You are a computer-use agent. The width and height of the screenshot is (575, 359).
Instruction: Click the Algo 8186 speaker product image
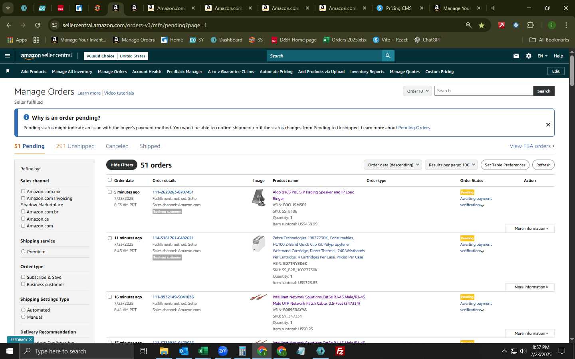259,198
